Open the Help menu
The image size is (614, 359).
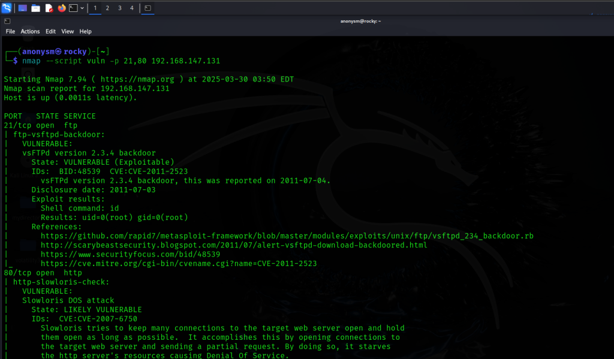click(x=85, y=31)
